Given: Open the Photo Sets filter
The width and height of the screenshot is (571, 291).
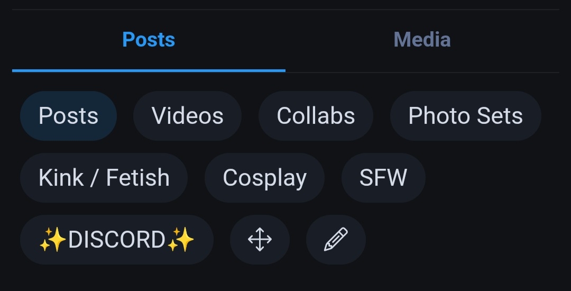Looking at the screenshot, I should click(x=465, y=116).
